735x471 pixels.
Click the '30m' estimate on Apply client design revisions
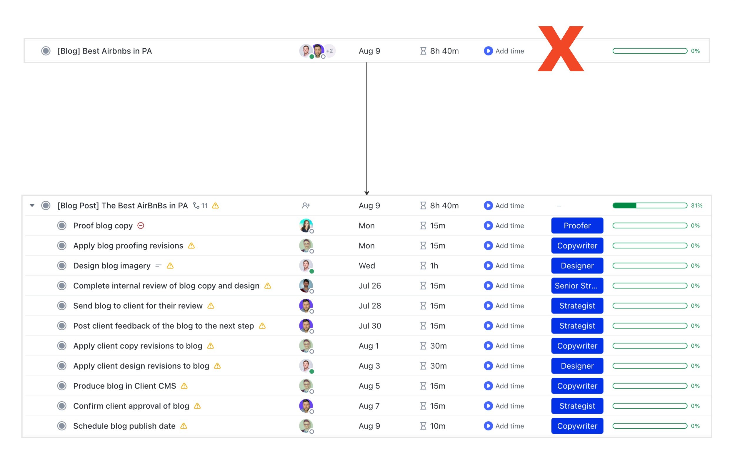(438, 366)
